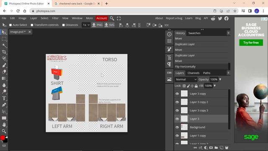Select the Move tool in left toolbar
The width and height of the screenshot is (268, 151).
[4, 32]
